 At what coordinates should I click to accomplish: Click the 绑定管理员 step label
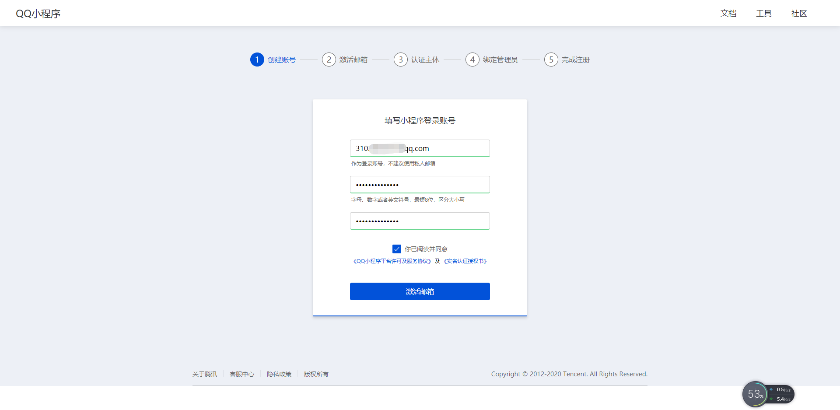click(500, 60)
